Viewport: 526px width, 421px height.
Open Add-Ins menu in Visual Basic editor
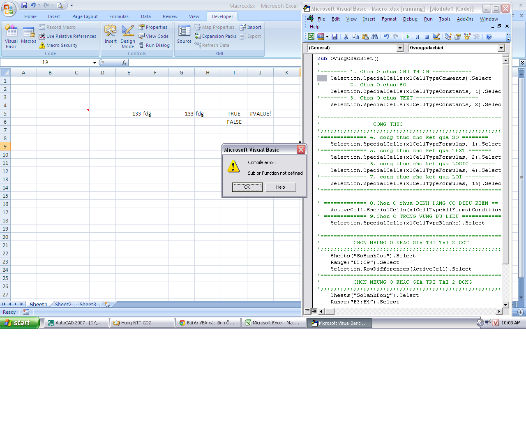(465, 19)
